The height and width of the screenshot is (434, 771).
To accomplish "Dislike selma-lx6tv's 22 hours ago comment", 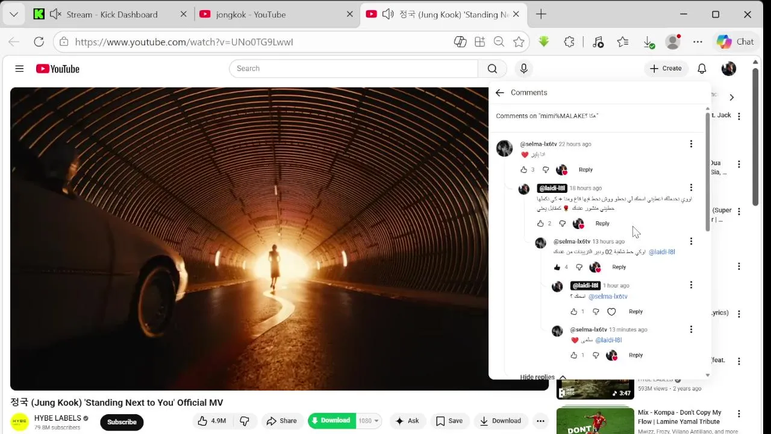I will [x=546, y=170].
